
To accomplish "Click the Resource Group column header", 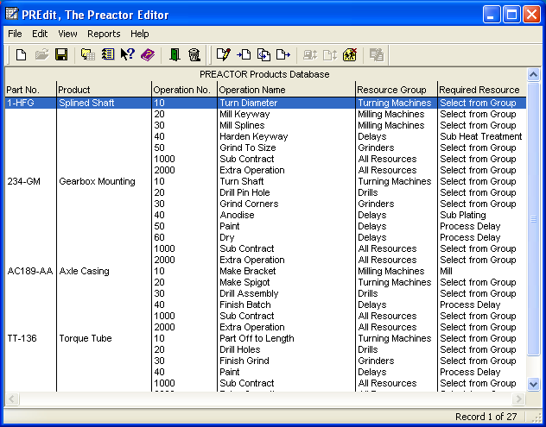I will click(397, 90).
